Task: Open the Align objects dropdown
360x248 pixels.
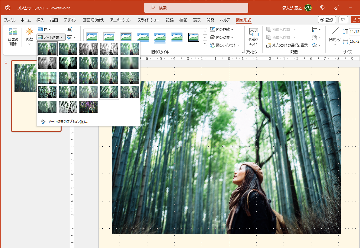Action: (317, 29)
